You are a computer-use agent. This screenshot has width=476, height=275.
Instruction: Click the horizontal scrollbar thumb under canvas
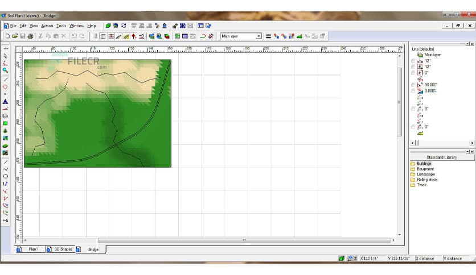tap(244, 240)
